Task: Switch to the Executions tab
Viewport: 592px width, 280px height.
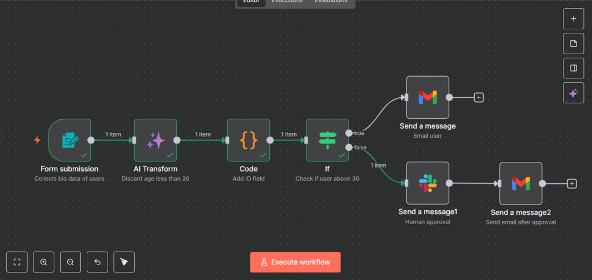Action: coord(287,2)
